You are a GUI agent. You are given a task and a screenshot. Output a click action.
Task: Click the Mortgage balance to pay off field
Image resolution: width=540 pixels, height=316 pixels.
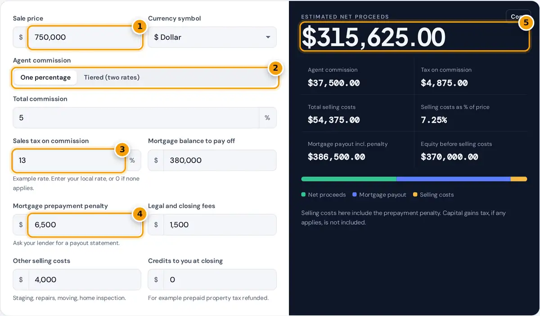coord(220,160)
